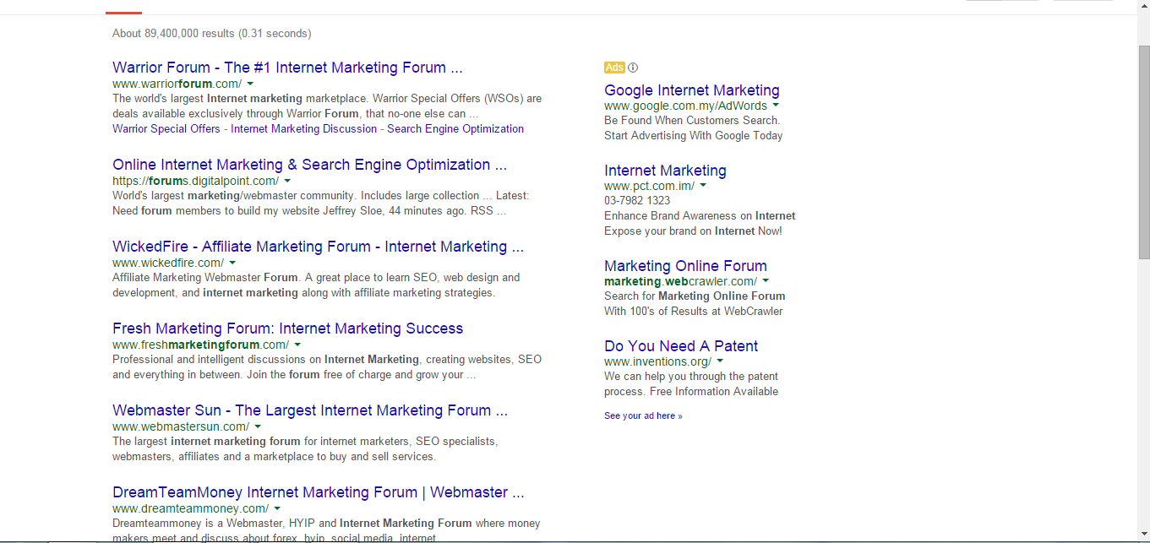
Task: Expand dropdown arrow next to www.dreamteammoney.com
Action: pyautogui.click(x=277, y=509)
